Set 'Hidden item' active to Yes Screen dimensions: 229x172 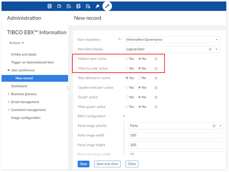pos(127,59)
